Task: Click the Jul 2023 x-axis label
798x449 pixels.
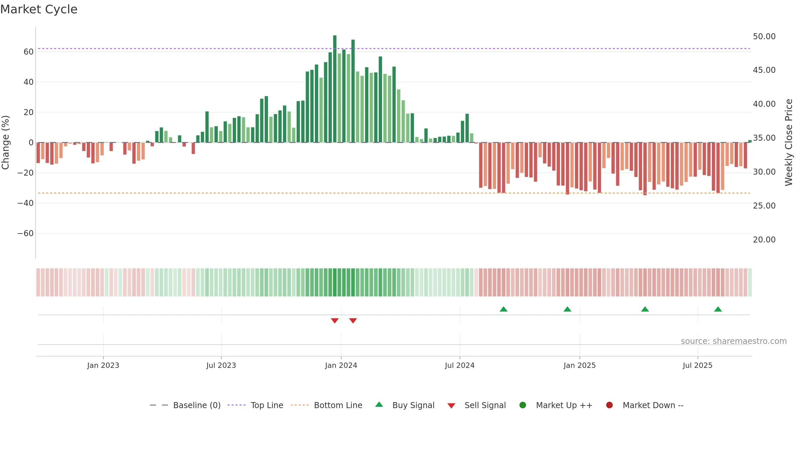Action: pos(221,365)
